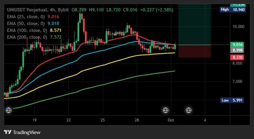Click the globe event icon at far left
The width and height of the screenshot is (254, 139).
[x=9, y=110]
